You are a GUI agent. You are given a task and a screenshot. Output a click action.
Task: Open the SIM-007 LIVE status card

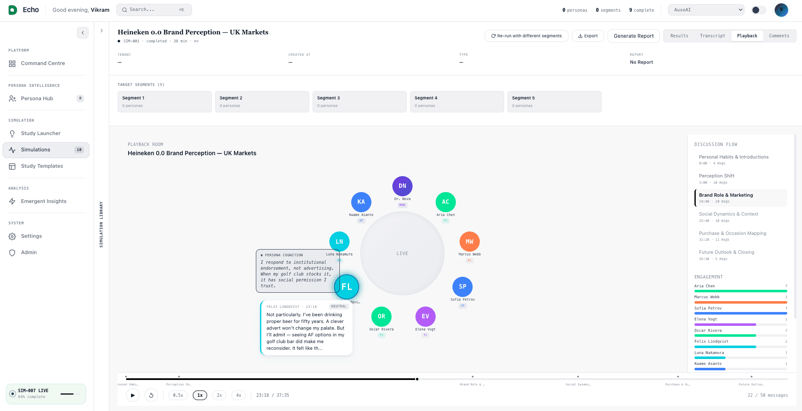[x=46, y=394]
